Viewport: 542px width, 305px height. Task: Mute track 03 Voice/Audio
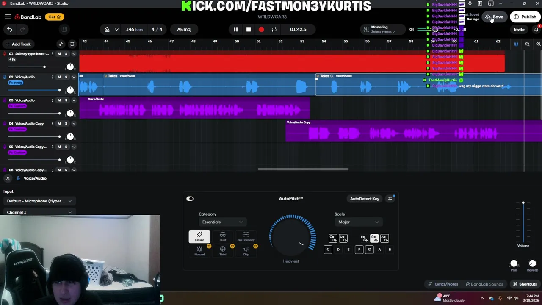coord(59,100)
